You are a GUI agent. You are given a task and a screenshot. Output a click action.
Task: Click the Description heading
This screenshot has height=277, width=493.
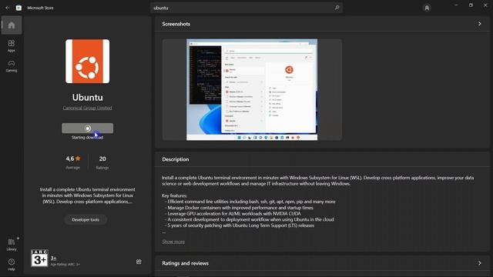coord(176,159)
